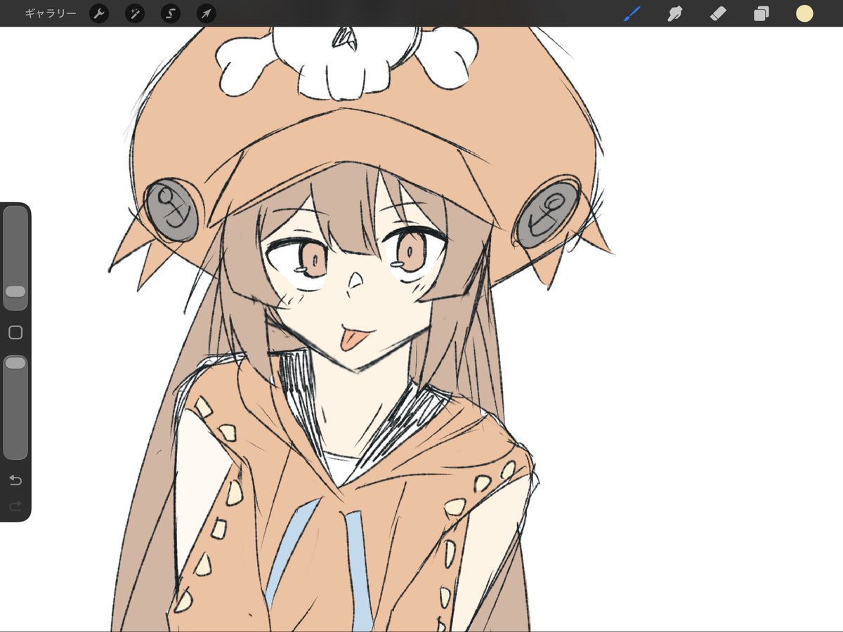The image size is (843, 632).
Task: Switch to the Smudge tool
Action: click(x=674, y=13)
